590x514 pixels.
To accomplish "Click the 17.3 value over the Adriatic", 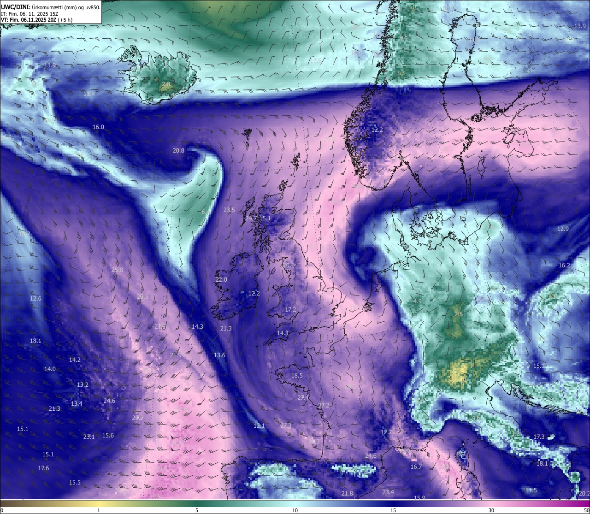I will pos(539,437).
